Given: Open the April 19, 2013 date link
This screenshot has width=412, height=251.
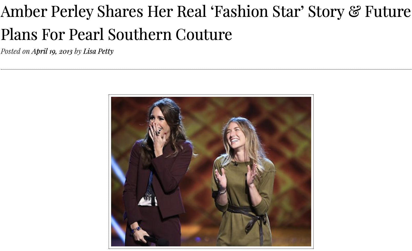Looking at the screenshot, I should click(x=52, y=51).
